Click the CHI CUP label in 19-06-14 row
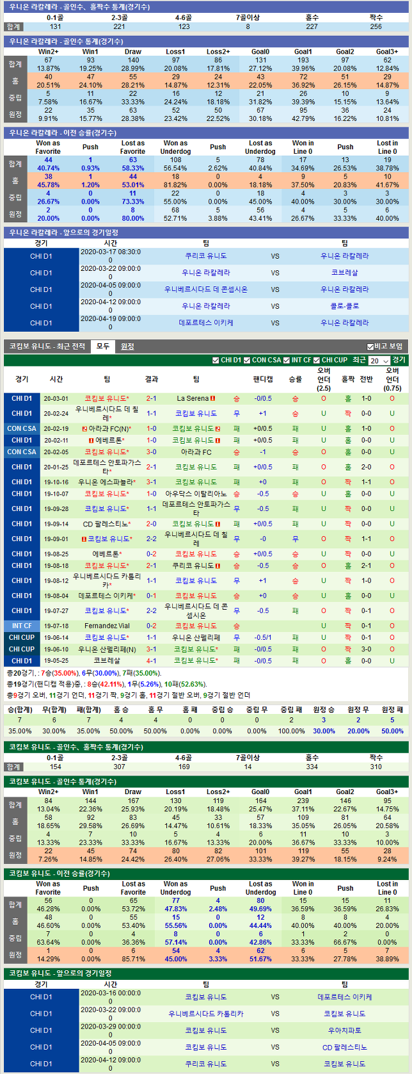Viewport: 412px width, 1074px height. tap(22, 638)
